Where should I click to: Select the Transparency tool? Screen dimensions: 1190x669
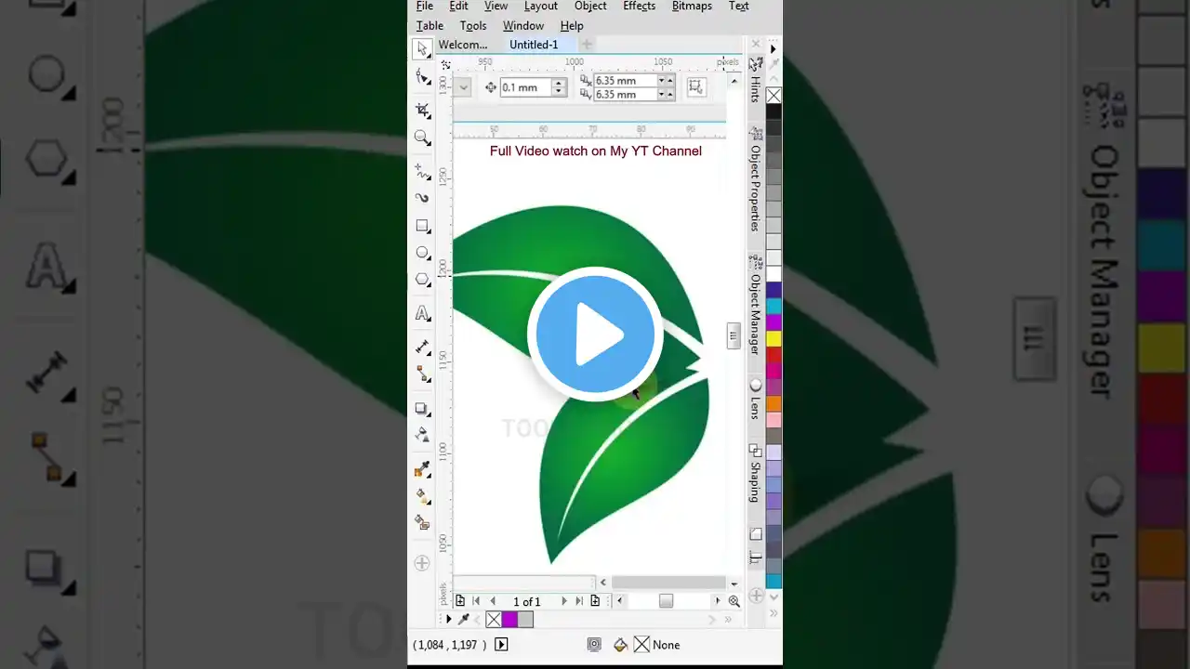pyautogui.click(x=422, y=435)
